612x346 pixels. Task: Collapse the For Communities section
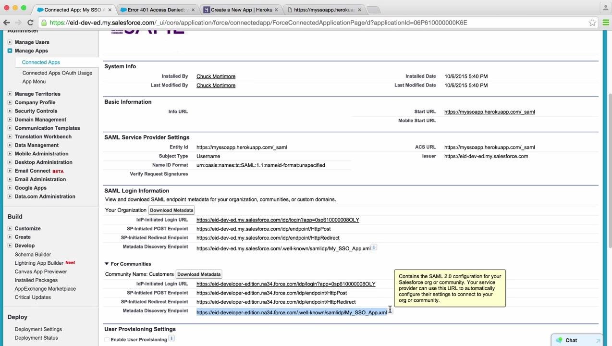click(107, 264)
